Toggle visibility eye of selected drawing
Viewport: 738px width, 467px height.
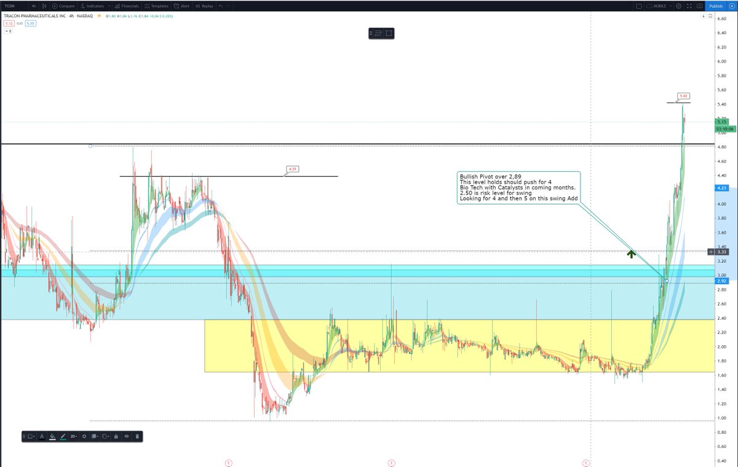tap(127, 436)
